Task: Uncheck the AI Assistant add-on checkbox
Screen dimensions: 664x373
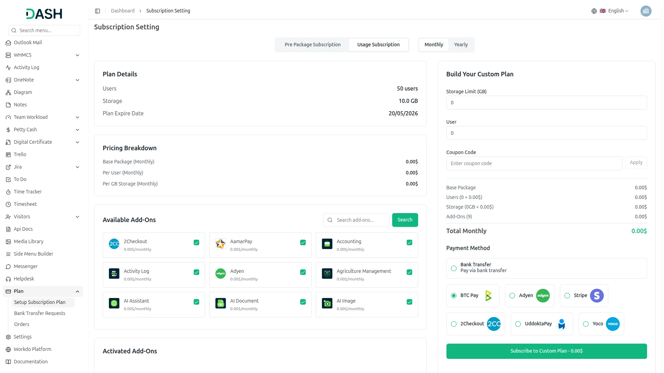Action: (x=196, y=302)
